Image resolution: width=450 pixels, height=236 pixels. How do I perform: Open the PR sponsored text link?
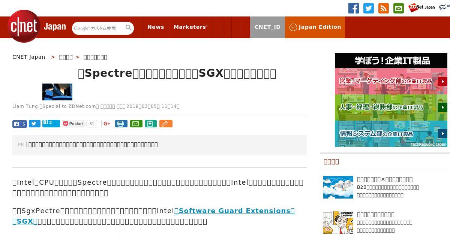[93, 145]
